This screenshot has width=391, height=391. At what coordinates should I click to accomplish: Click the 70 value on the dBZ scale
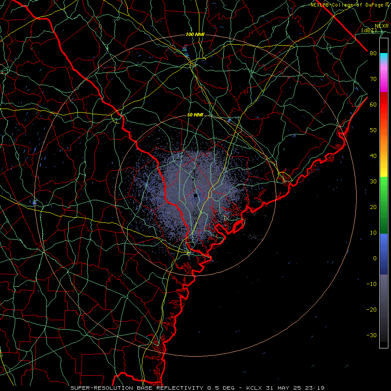pyautogui.click(x=373, y=79)
